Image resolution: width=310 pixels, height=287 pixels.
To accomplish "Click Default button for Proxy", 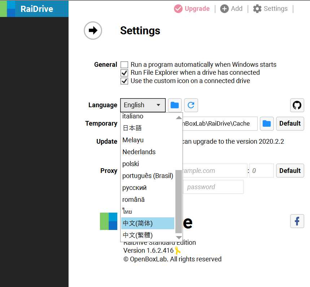I will [290, 171].
